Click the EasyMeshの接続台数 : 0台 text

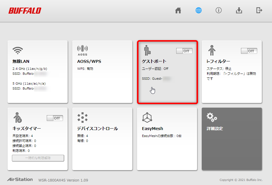162,136
